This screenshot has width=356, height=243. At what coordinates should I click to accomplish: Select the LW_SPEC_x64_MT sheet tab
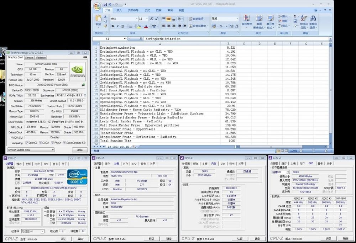click(x=118, y=147)
